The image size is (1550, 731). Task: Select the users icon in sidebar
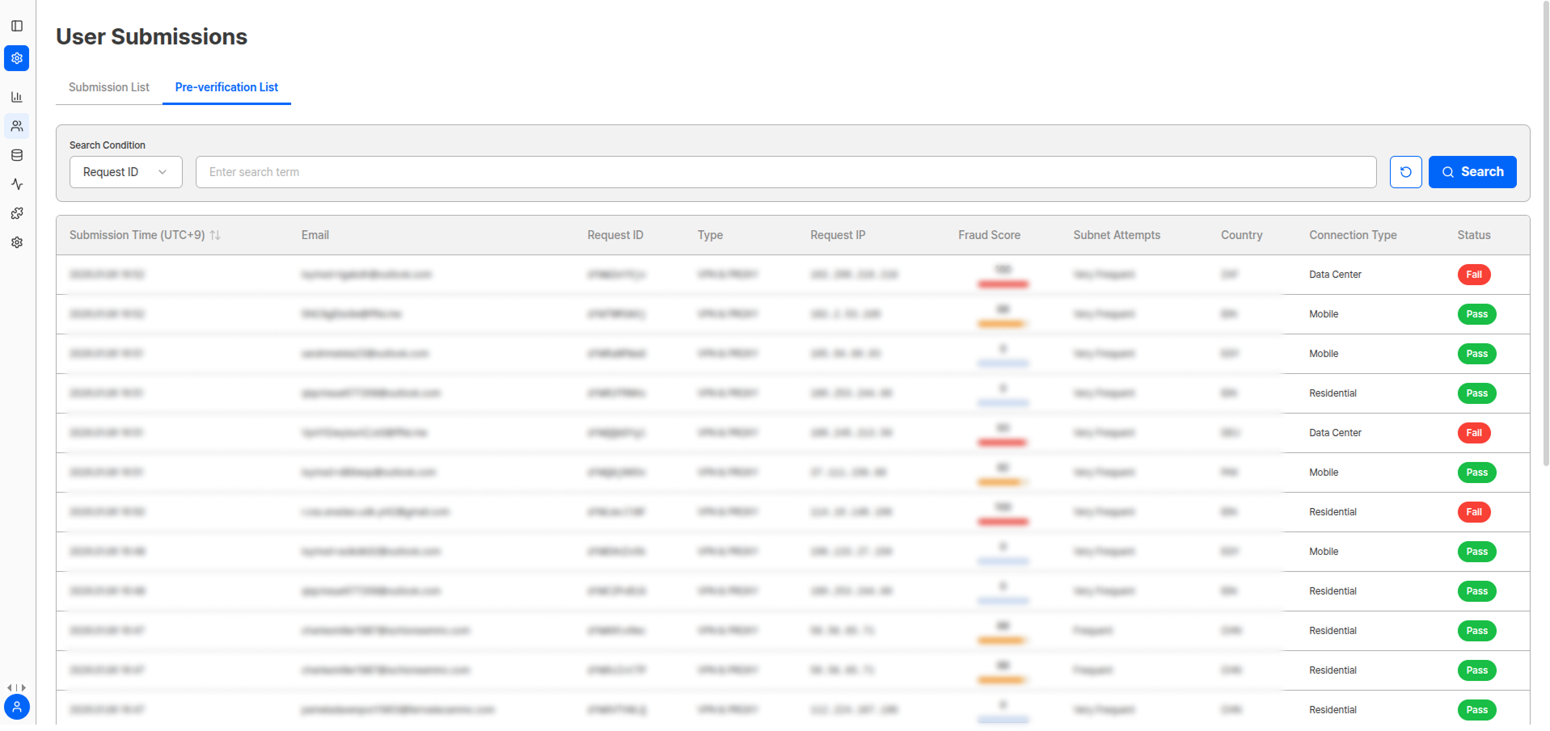click(17, 126)
